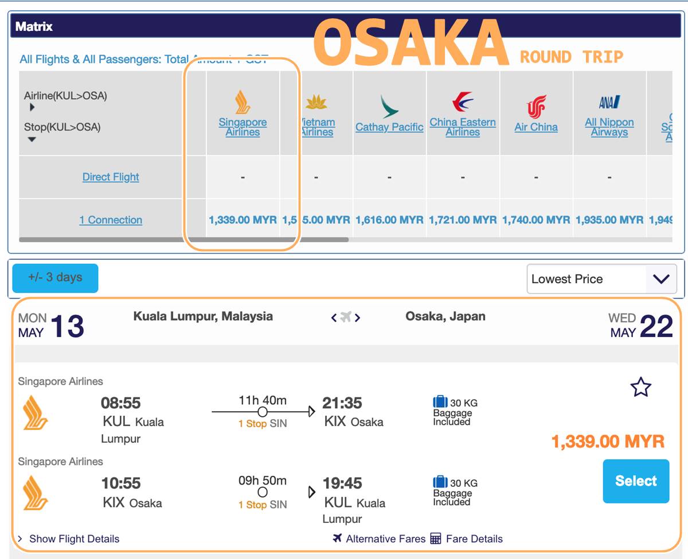The width and height of the screenshot is (688, 559).
Task: Click the Alternative Fares airplane icon
Action: [x=337, y=538]
